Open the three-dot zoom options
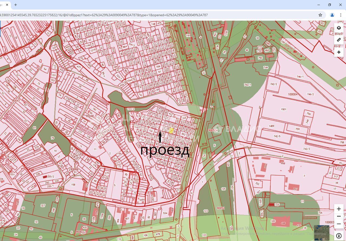The image size is (346, 241). pos(339,216)
